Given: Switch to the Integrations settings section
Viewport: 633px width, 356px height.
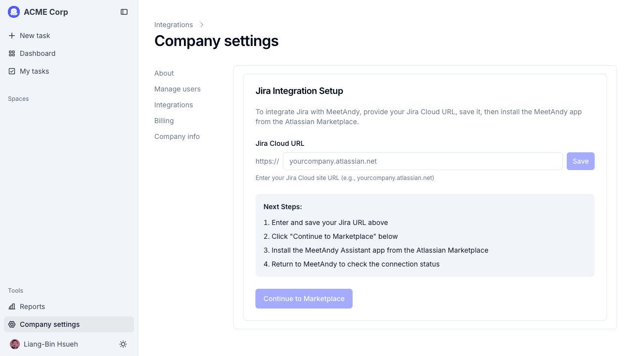Looking at the screenshot, I should click(x=174, y=105).
